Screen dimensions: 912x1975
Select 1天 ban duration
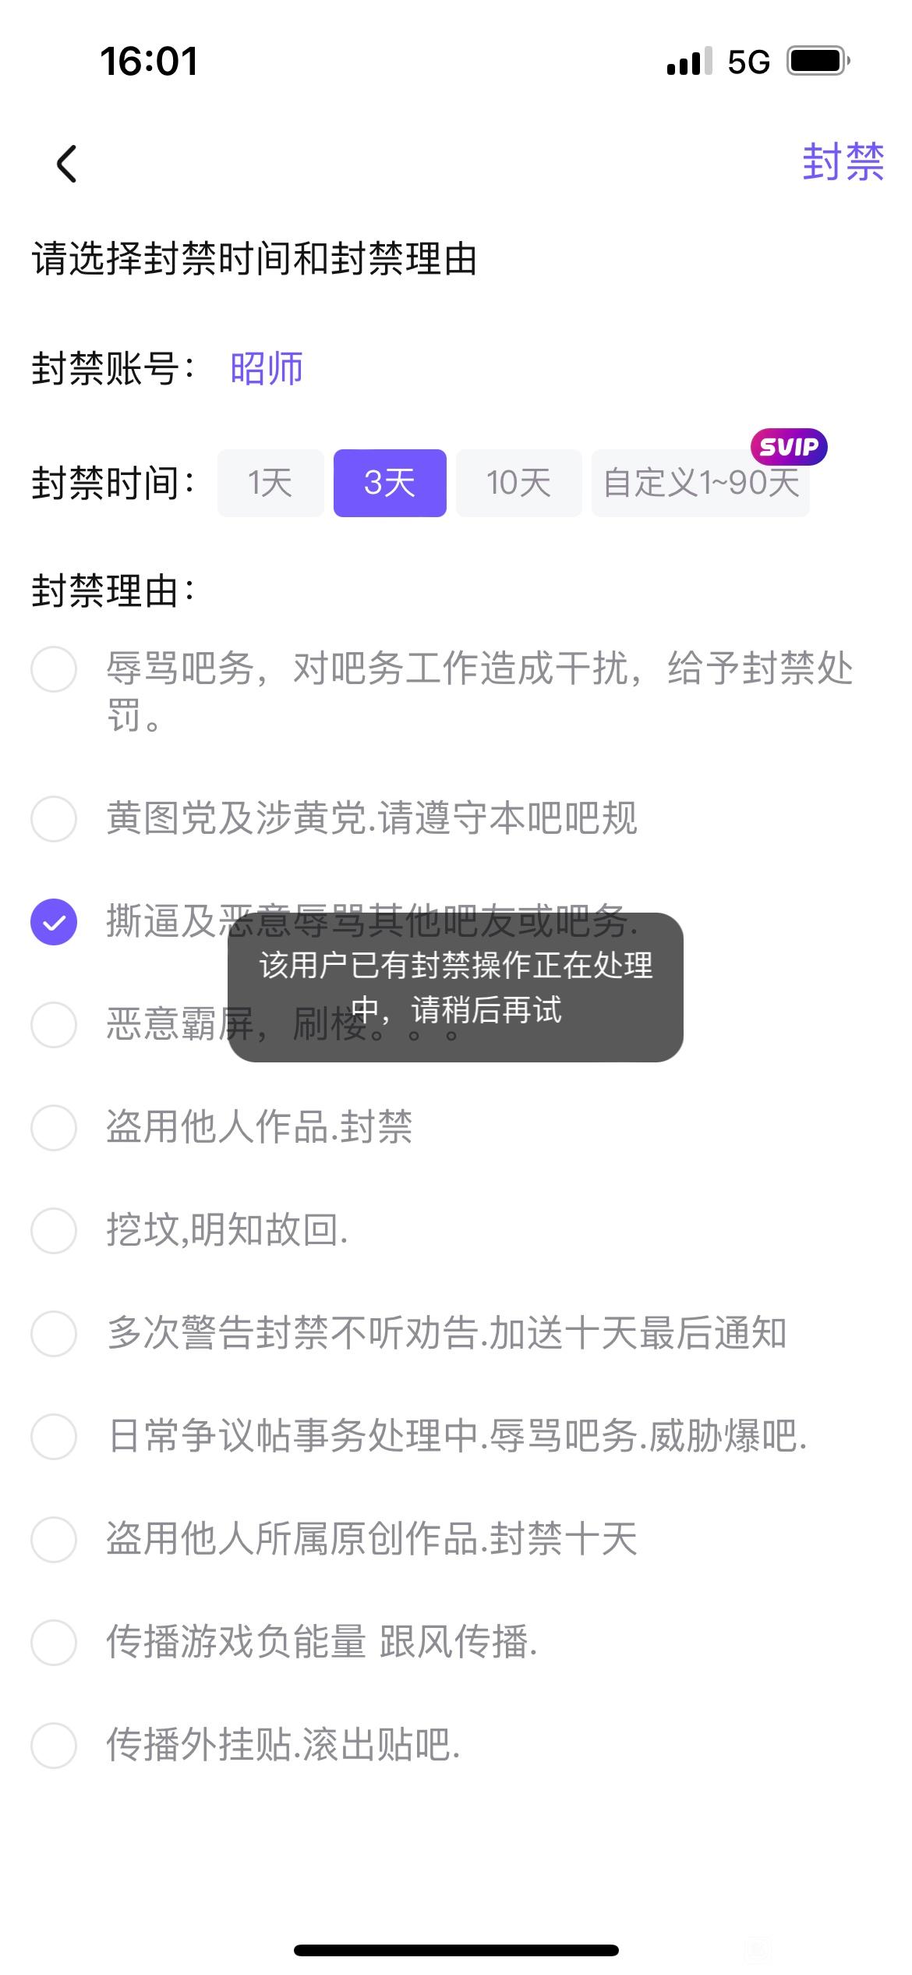click(270, 483)
